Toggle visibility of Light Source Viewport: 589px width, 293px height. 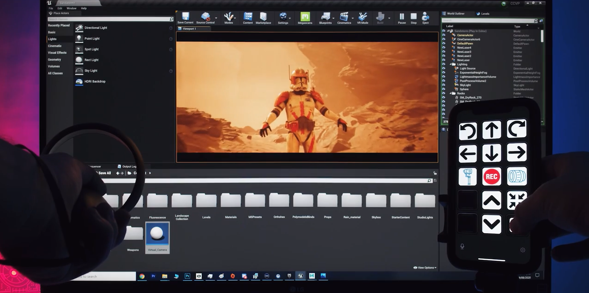[x=444, y=68]
